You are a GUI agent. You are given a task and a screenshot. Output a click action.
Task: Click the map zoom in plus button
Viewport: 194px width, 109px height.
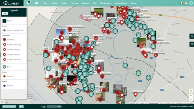tap(191, 96)
